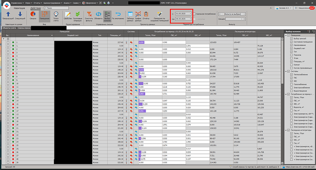Viewport: 316px width, 170px height.
Task: Refresh the list with Обновить
Action: 98,16
